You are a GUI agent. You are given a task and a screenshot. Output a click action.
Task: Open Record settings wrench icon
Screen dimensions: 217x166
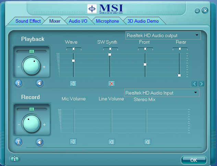click(19, 142)
